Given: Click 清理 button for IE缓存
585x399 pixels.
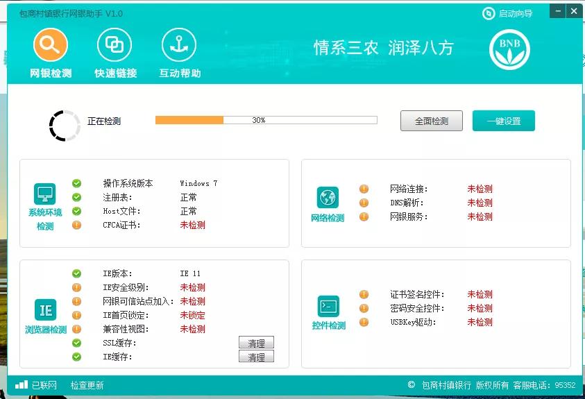Looking at the screenshot, I should (256, 356).
